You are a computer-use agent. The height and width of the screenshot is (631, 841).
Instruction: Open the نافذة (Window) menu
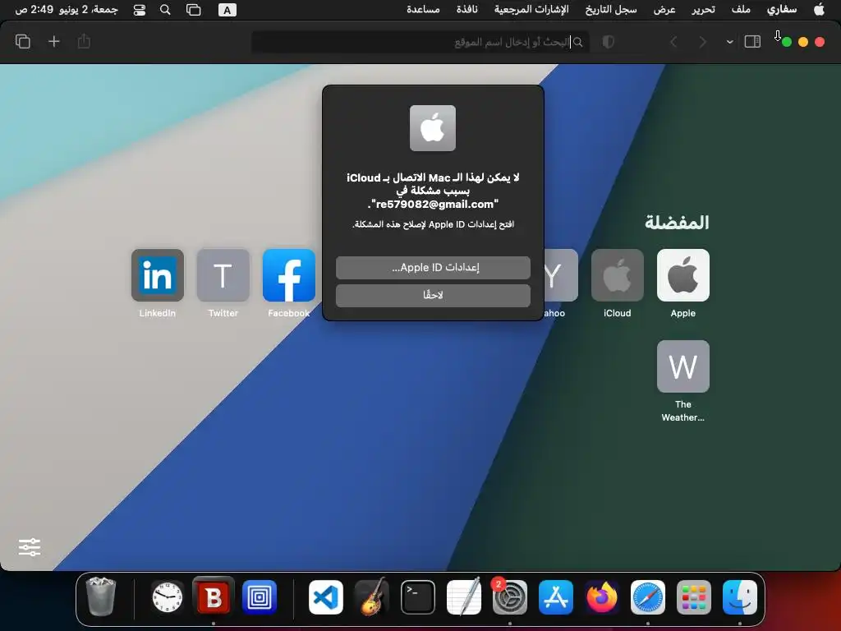pyautogui.click(x=466, y=10)
